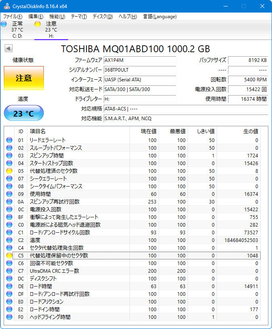
Task: Select the text UltraDMA CRC エラー数
Action: pyautogui.click(x=54, y=271)
